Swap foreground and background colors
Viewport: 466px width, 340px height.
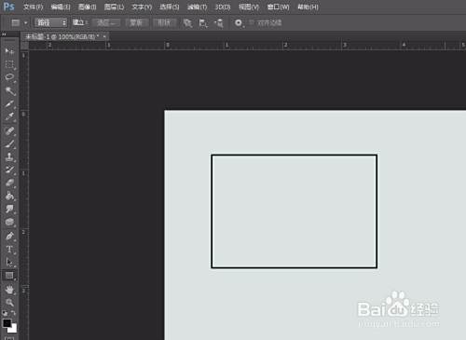pyautogui.click(x=13, y=313)
